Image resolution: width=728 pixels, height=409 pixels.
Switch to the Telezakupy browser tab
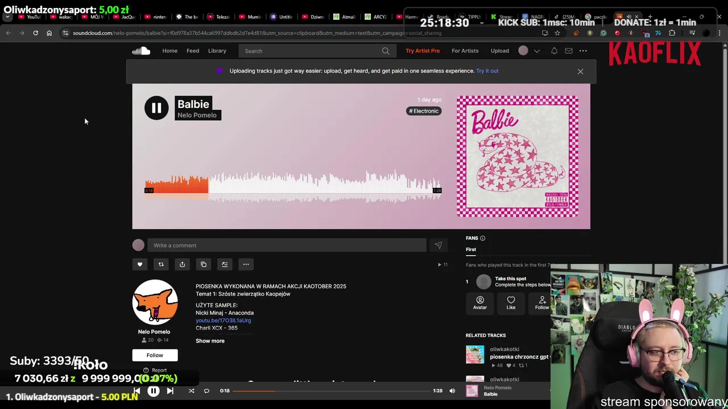pyautogui.click(x=218, y=17)
